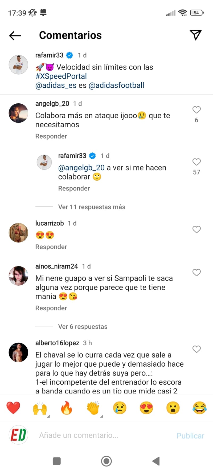Insert the clapping hands emoji
Viewport: 213px width, 474px height.
tap(93, 408)
